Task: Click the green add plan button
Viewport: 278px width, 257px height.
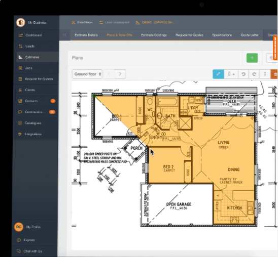Action: click(x=252, y=58)
